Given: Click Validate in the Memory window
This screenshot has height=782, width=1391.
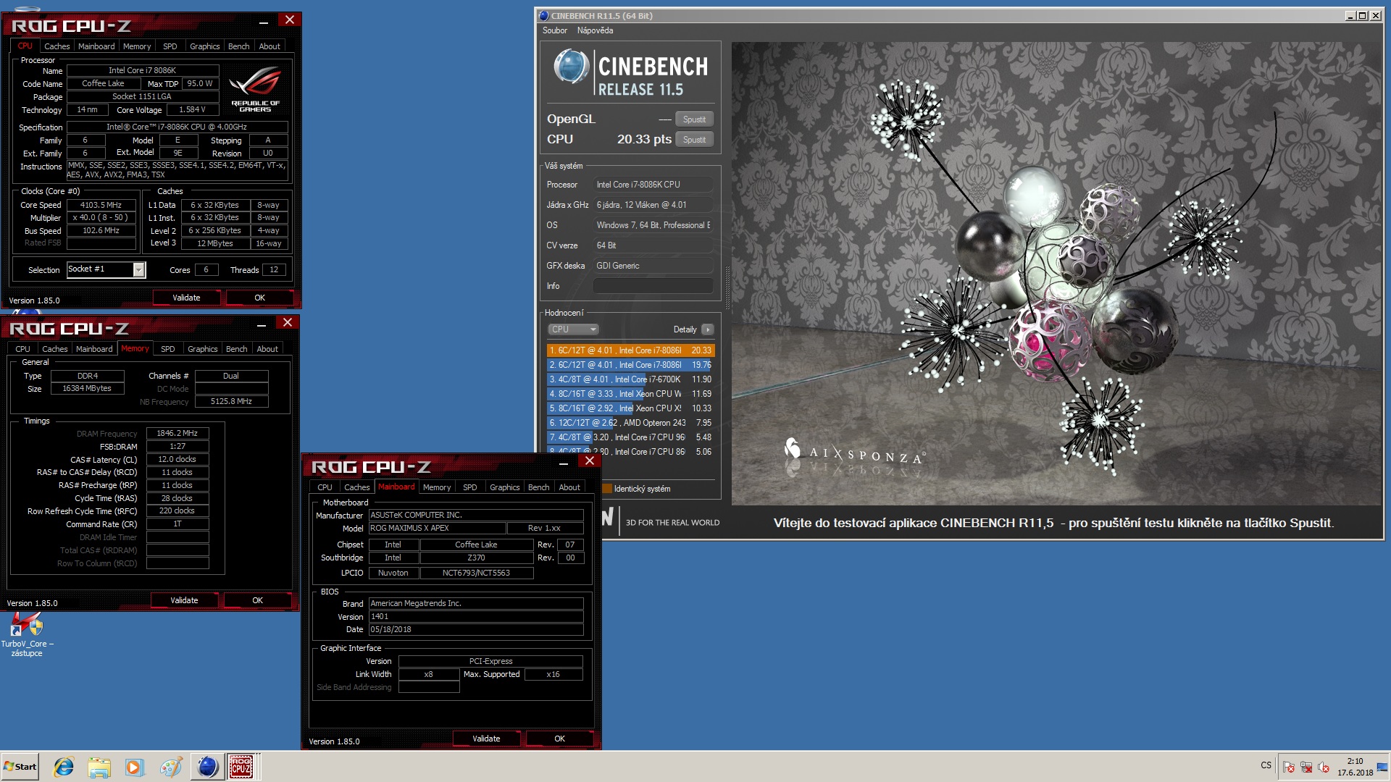Looking at the screenshot, I should pyautogui.click(x=184, y=600).
